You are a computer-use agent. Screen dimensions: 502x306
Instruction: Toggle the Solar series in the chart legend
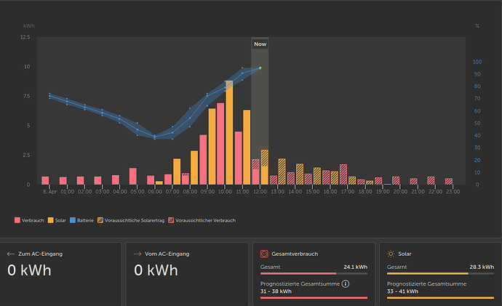(x=57, y=220)
